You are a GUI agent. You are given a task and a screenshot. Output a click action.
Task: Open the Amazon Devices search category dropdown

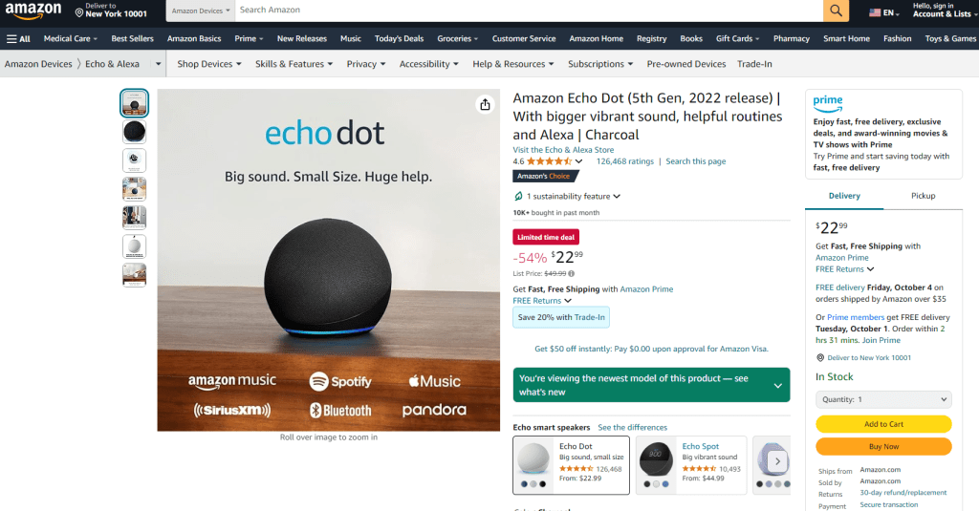coord(201,11)
